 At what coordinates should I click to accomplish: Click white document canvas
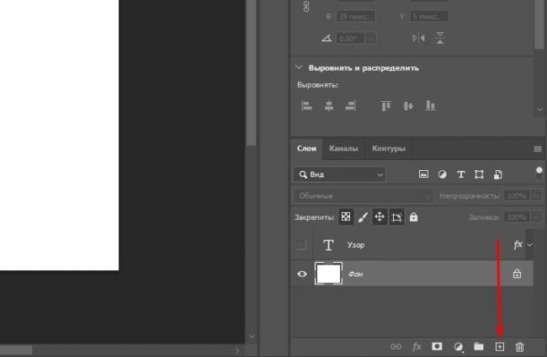pyautogui.click(x=59, y=135)
